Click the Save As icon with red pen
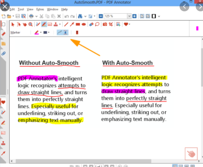This screenshot has height=167, width=203. click(23, 16)
